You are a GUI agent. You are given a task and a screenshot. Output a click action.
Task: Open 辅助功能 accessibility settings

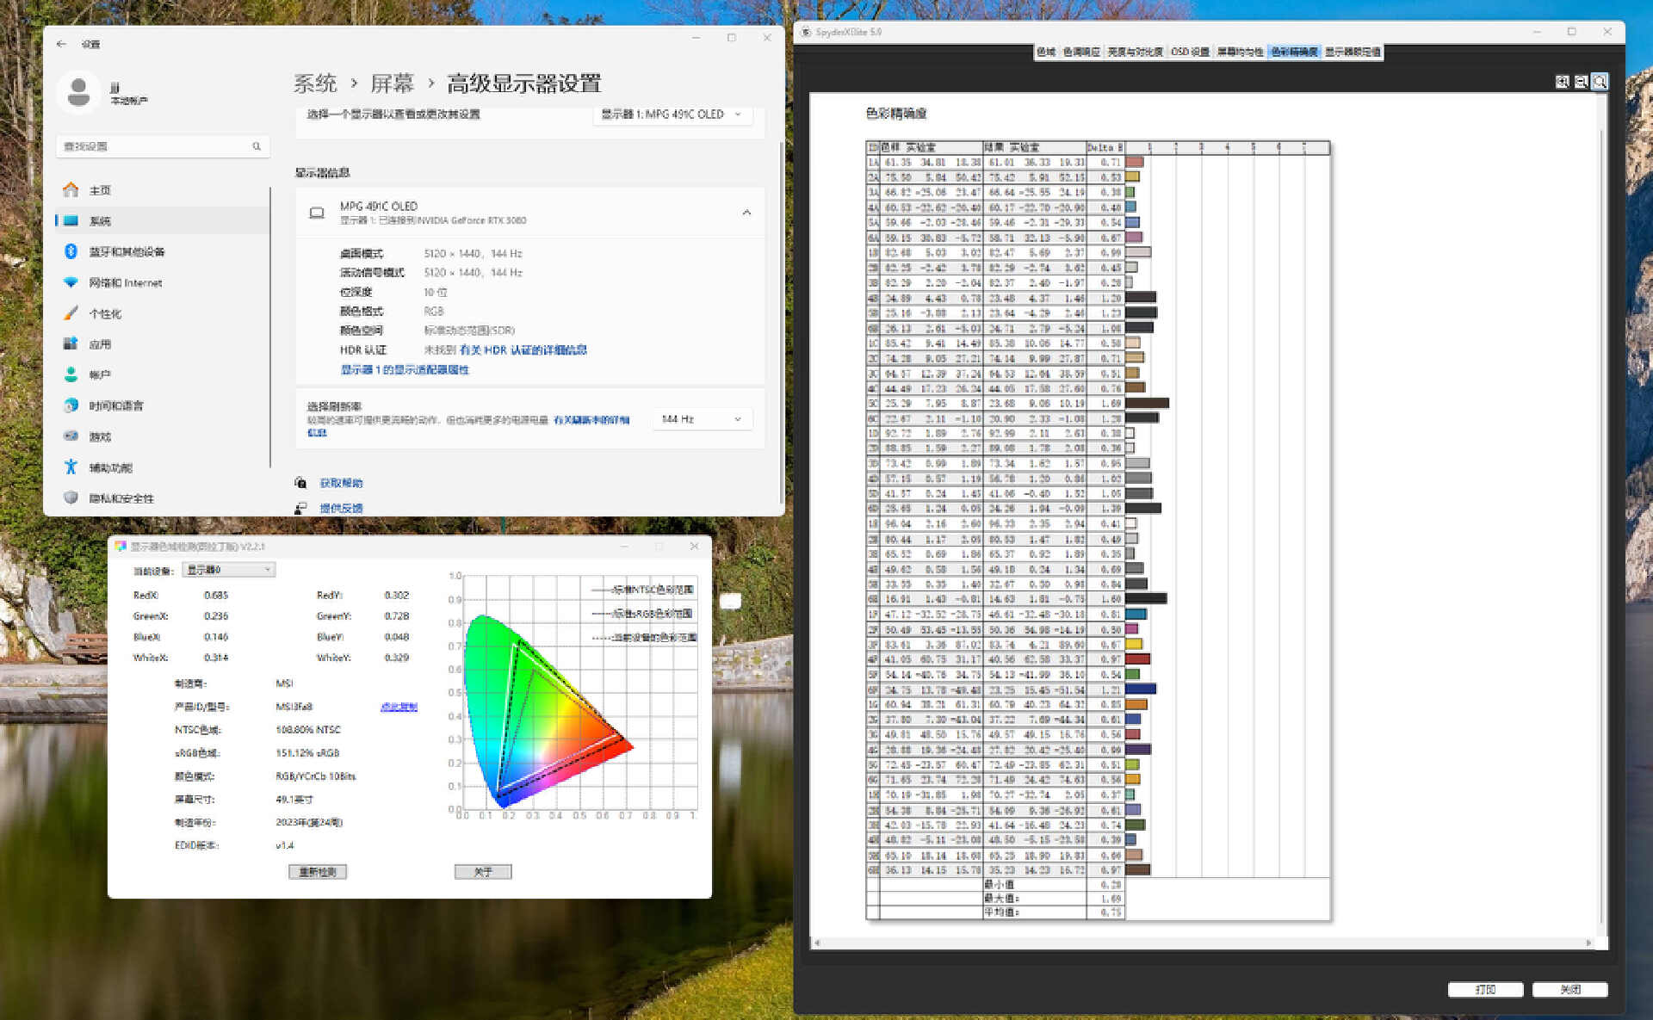110,467
